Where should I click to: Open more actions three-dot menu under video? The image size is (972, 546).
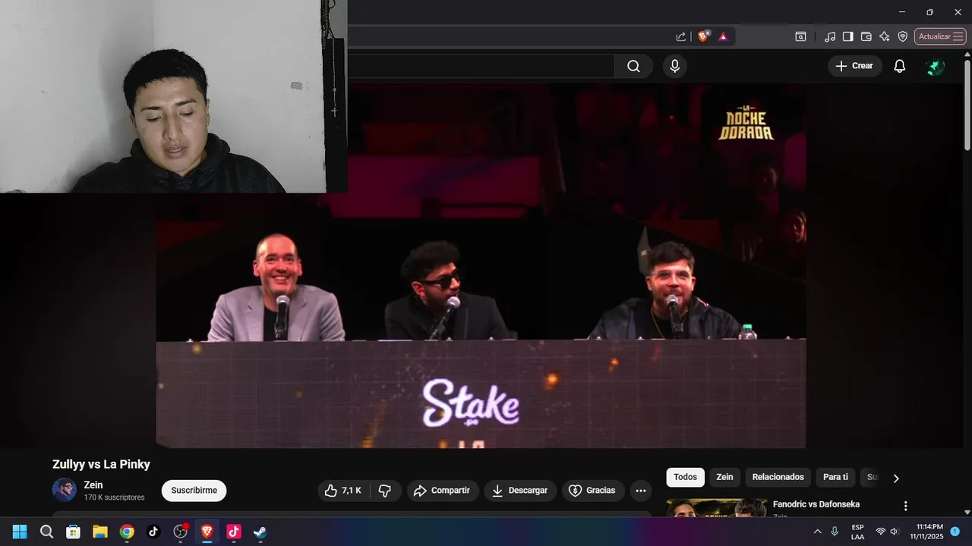coord(641,491)
